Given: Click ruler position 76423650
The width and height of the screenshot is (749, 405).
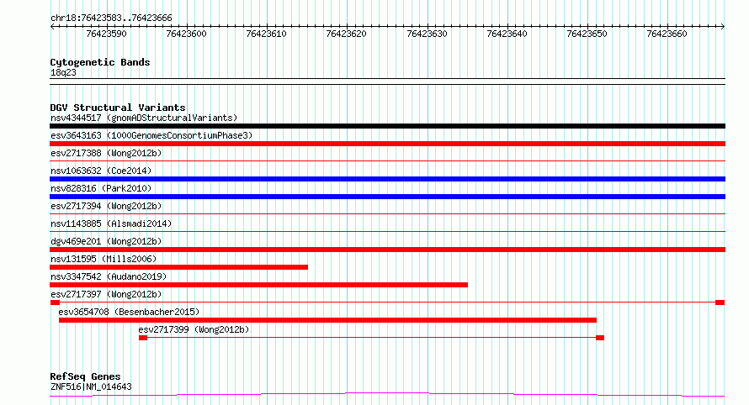Looking at the screenshot, I should pyautogui.click(x=587, y=34).
